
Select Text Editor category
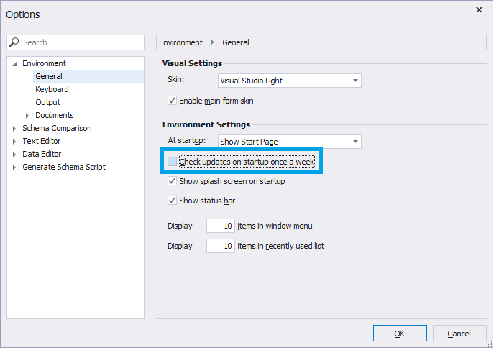point(42,142)
